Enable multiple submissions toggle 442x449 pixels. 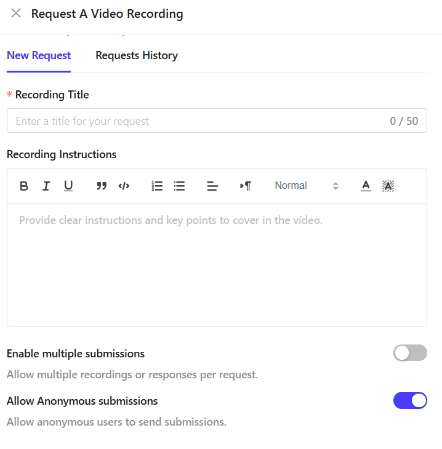tap(410, 353)
